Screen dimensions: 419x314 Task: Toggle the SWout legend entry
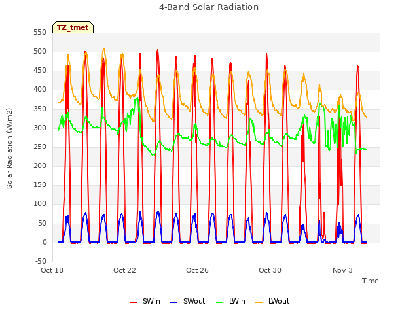pyautogui.click(x=188, y=301)
